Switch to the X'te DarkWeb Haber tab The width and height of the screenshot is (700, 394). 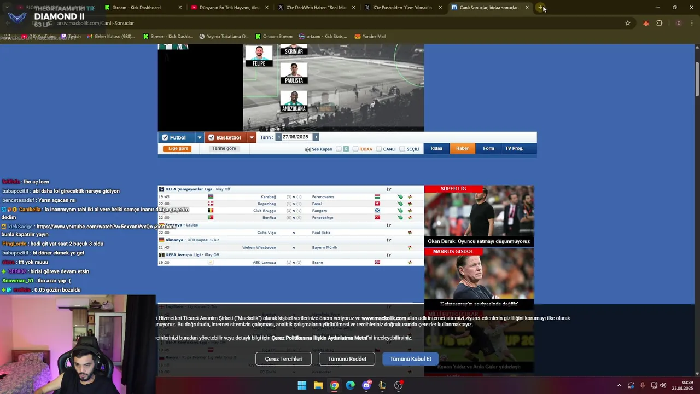pyautogui.click(x=316, y=8)
